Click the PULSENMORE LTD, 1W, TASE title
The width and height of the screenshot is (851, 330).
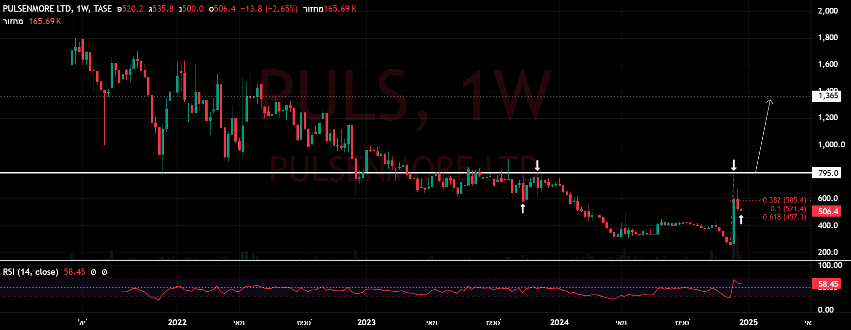[x=57, y=9]
